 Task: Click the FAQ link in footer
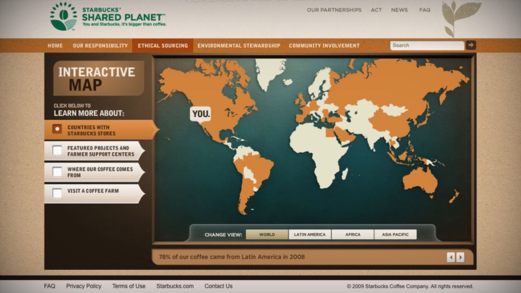[49, 286]
